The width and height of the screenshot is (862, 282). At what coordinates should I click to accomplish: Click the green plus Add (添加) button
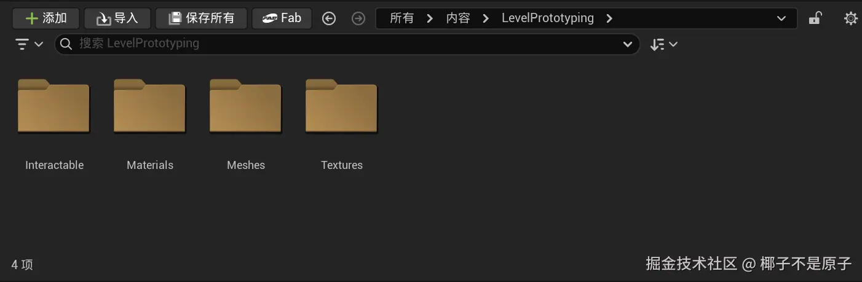click(45, 18)
